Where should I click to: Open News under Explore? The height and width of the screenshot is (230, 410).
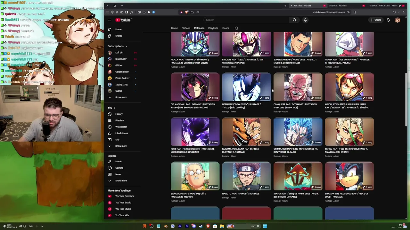[118, 174]
